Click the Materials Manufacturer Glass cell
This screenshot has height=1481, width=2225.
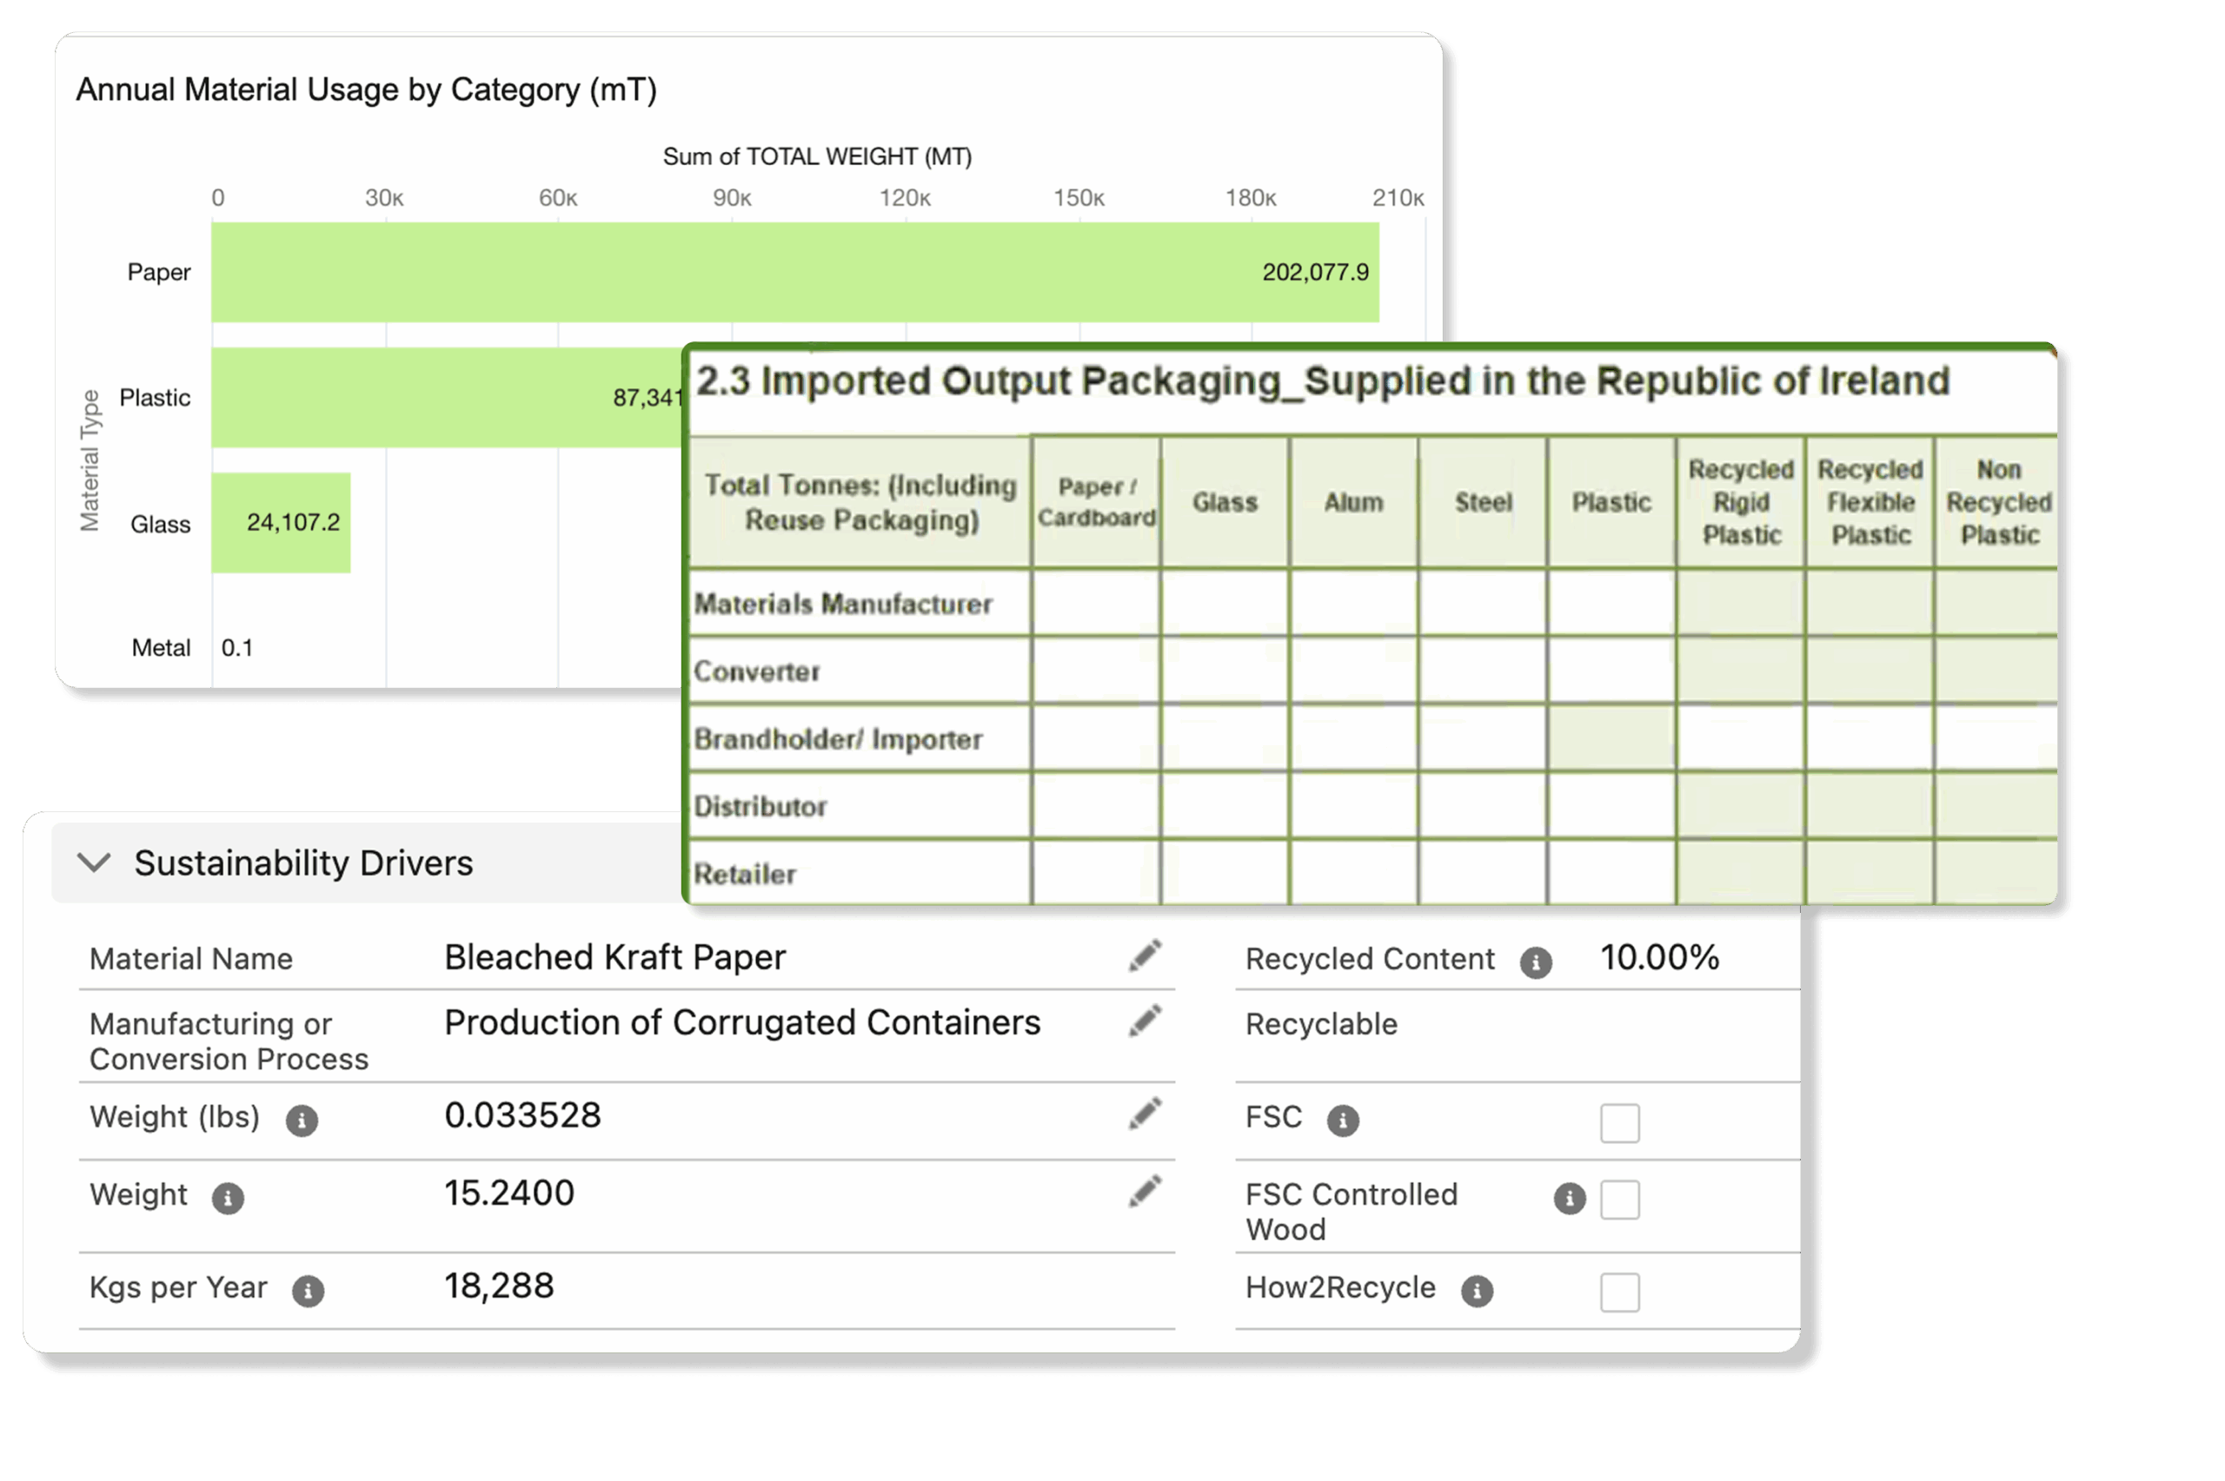click(1225, 604)
